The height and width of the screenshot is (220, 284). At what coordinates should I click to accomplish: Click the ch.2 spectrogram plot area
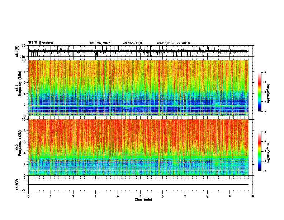tap(138, 147)
